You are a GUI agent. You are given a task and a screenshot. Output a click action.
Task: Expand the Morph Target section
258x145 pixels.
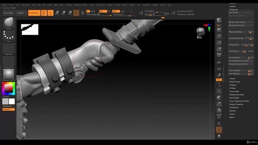coord(235,82)
